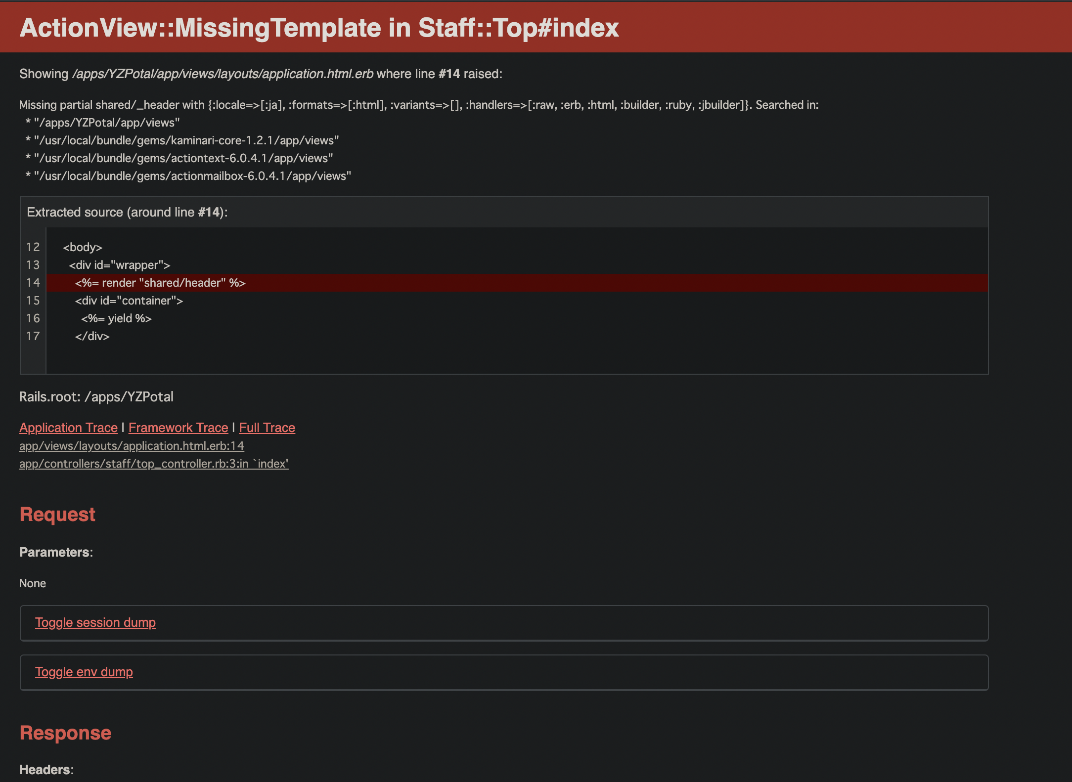Click the Rails.root path text
Viewport: 1072px width, 782px height.
tap(96, 397)
